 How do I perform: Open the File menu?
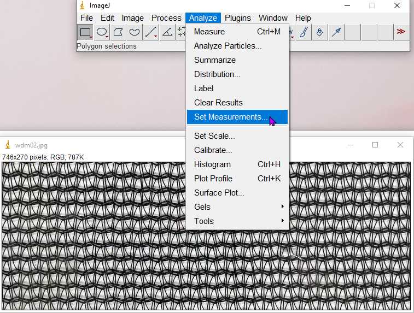pyautogui.click(x=86, y=18)
